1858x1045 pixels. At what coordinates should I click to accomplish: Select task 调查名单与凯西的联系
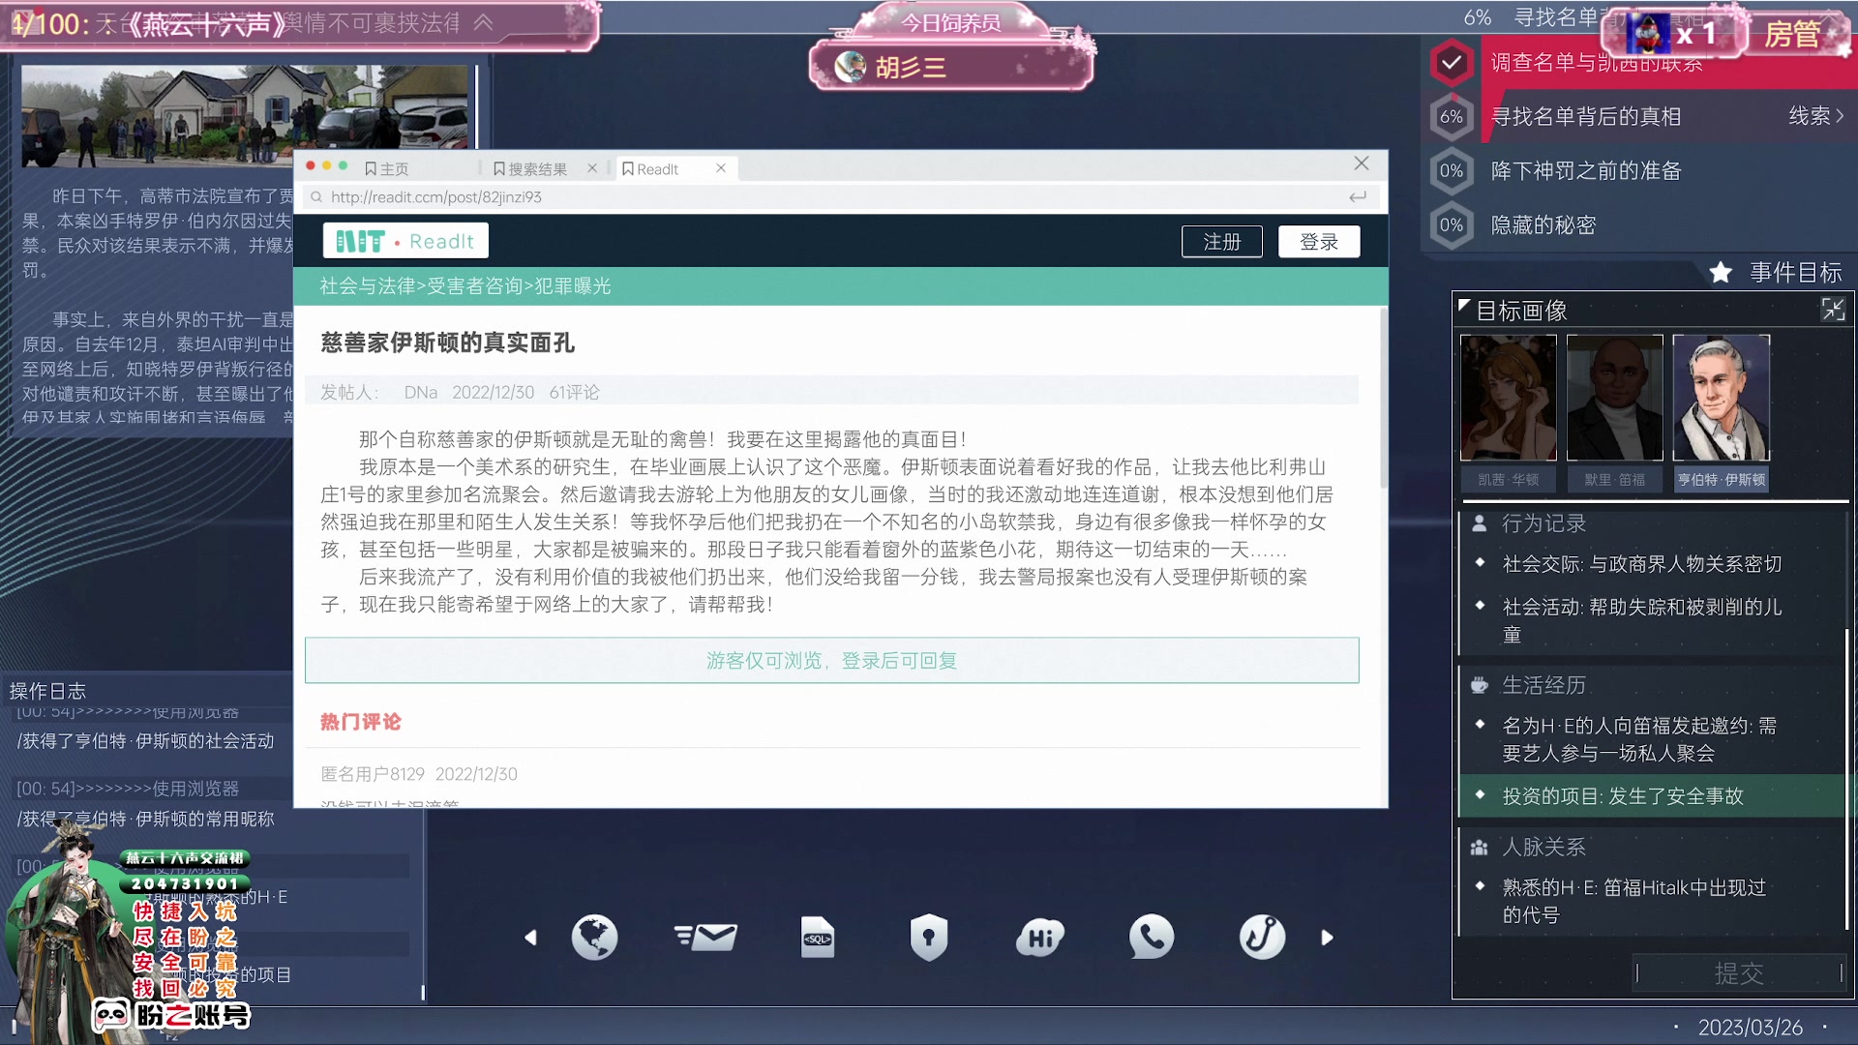coord(1597,63)
